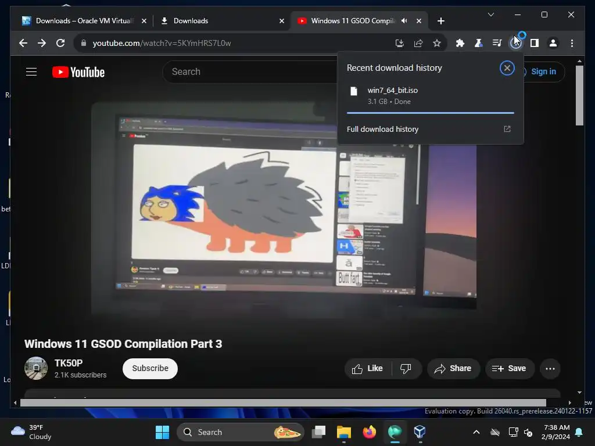This screenshot has width=595, height=446.
Task: Launch Firefox from the taskbar
Action: pyautogui.click(x=369, y=432)
